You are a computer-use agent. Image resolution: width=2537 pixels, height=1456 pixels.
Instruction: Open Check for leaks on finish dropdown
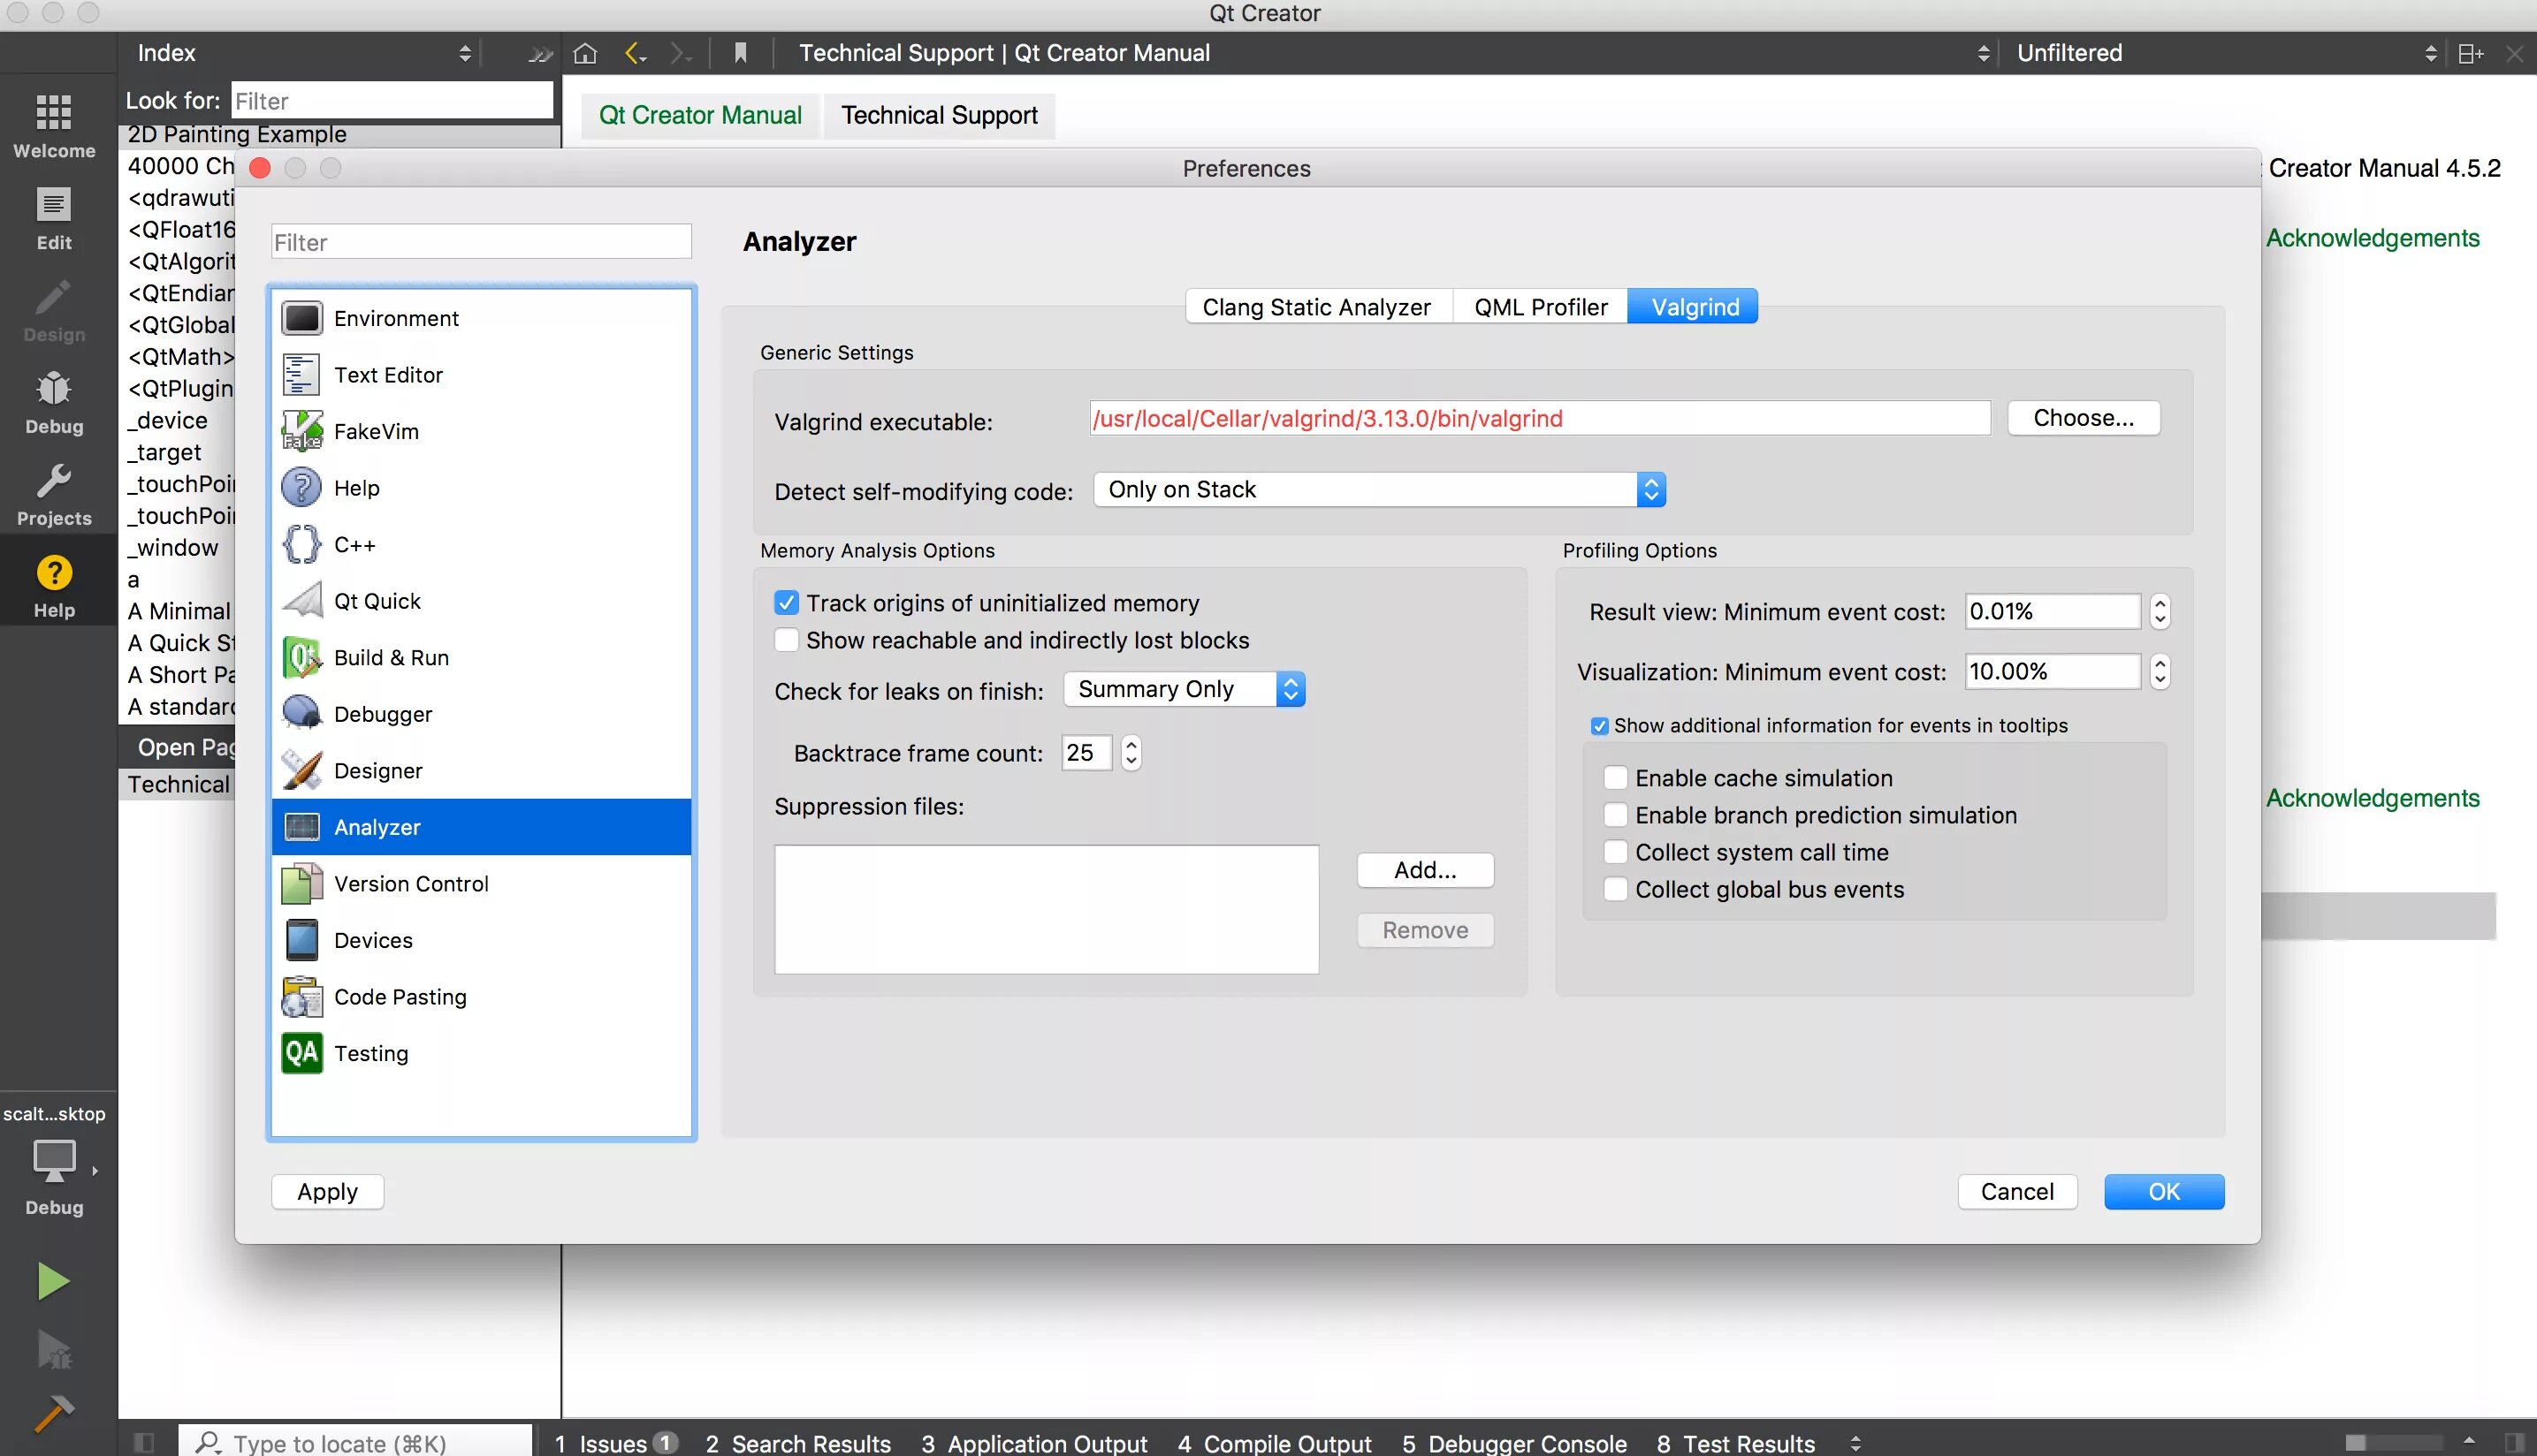(x=1185, y=689)
